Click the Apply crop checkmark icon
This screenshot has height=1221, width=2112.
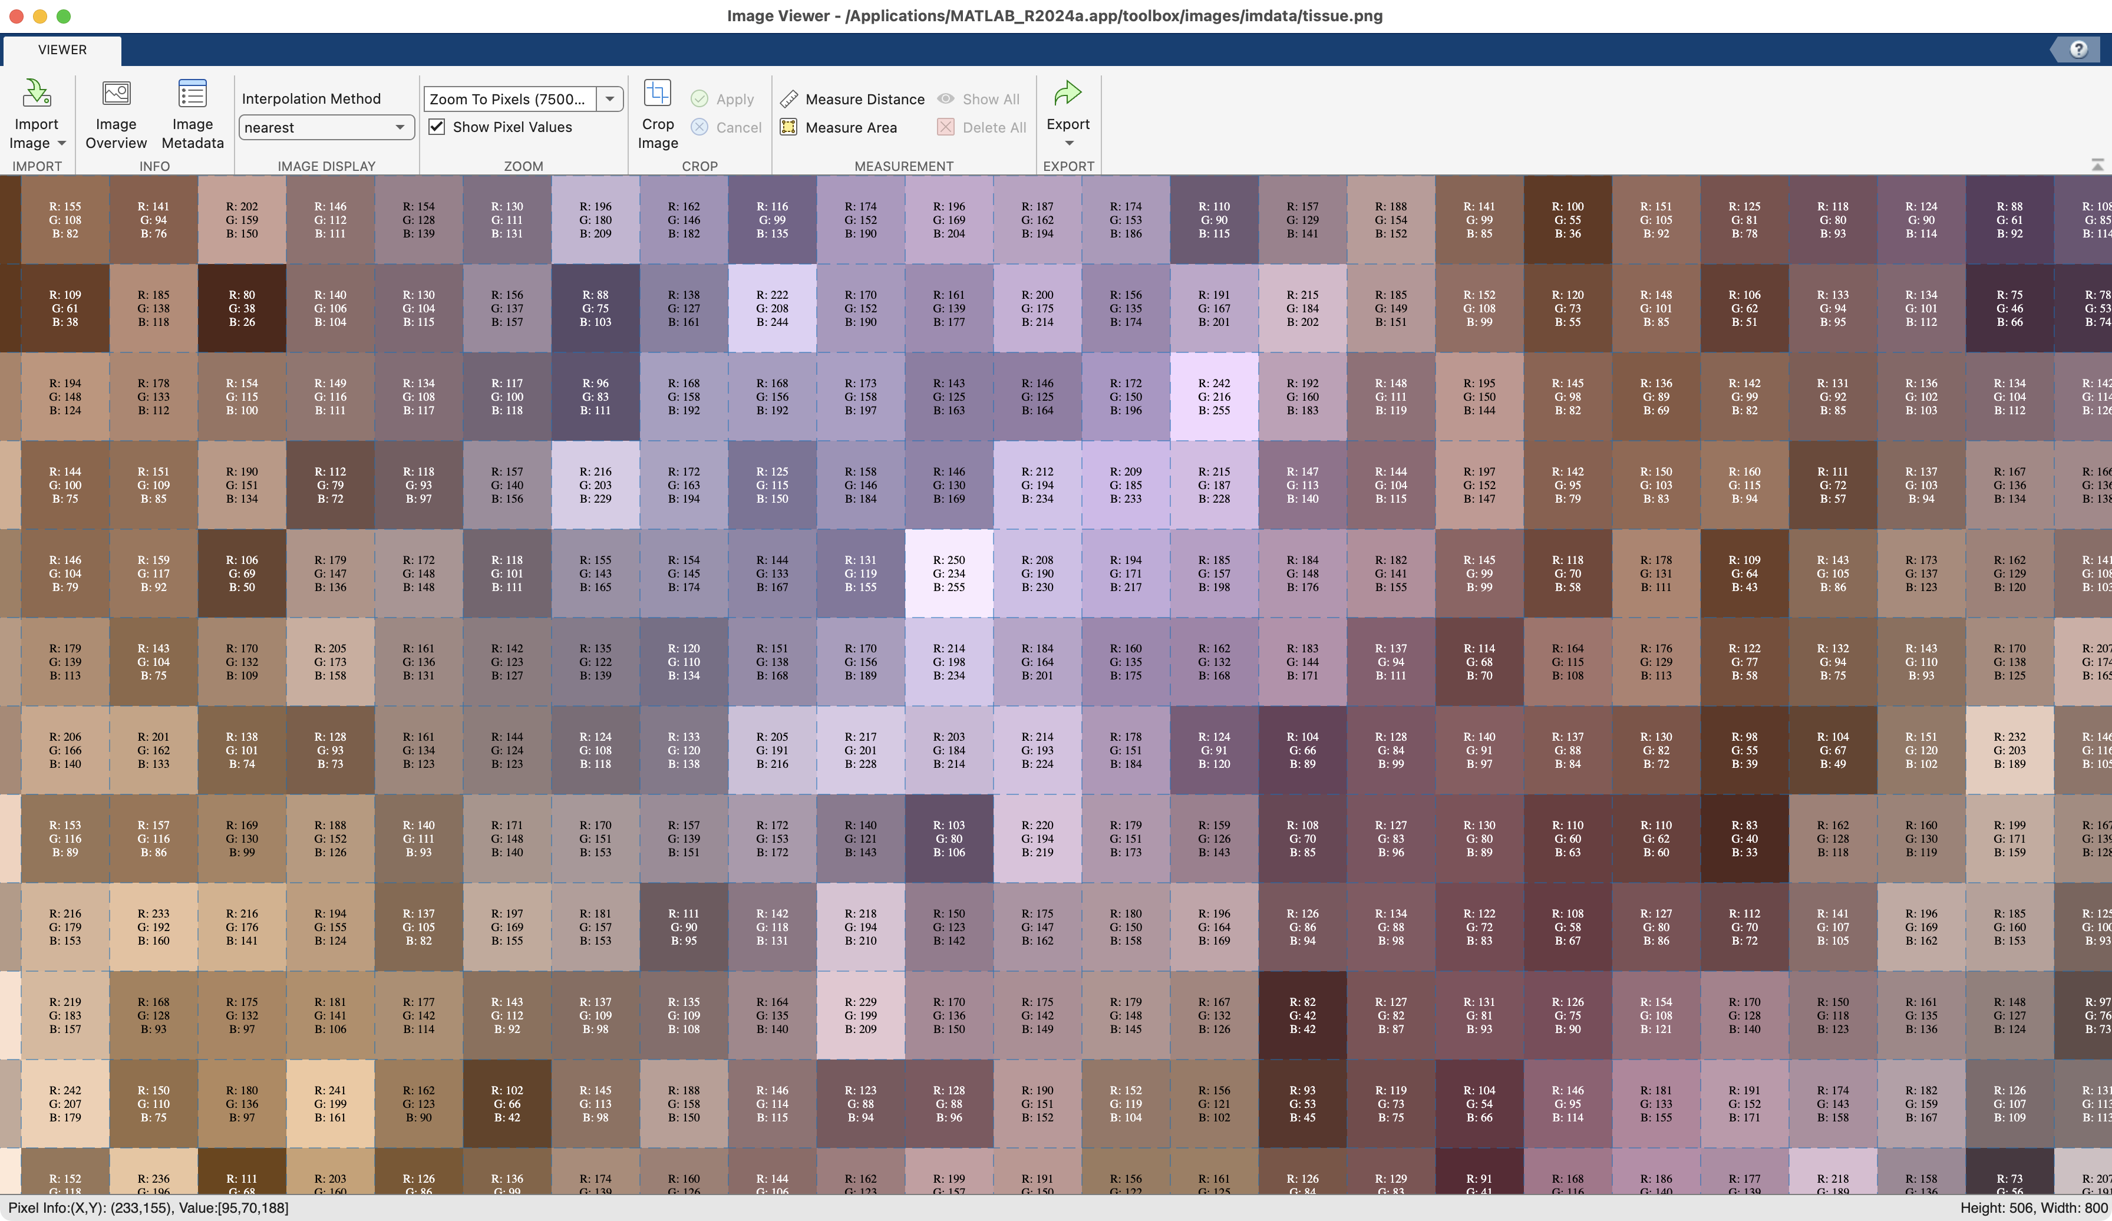click(699, 99)
